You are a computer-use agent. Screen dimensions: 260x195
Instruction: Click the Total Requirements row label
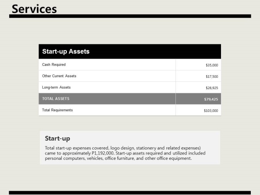(x=57, y=110)
